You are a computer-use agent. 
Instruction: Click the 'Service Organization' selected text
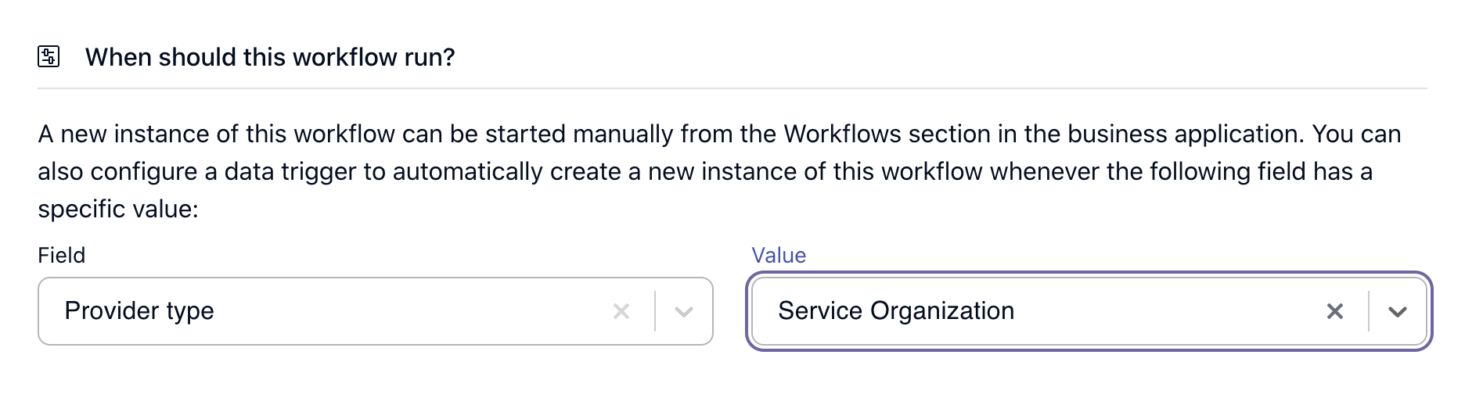[x=896, y=311]
